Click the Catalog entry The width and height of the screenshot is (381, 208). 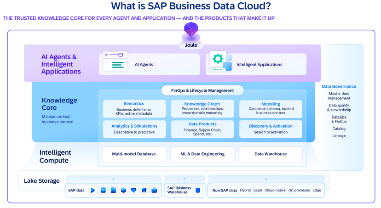click(x=339, y=129)
